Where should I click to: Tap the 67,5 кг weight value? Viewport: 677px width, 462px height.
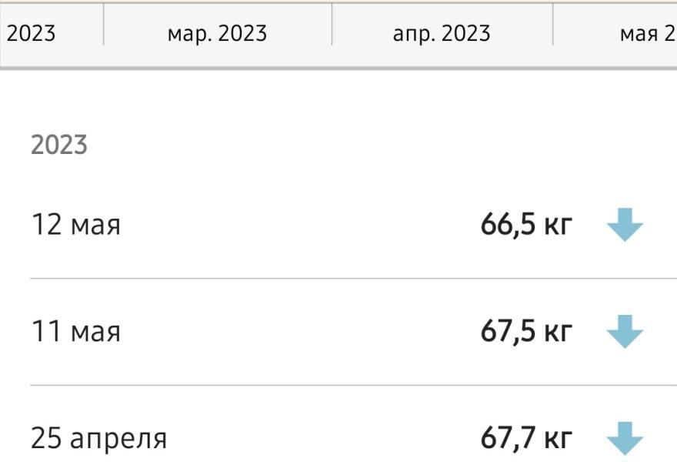[x=526, y=331]
